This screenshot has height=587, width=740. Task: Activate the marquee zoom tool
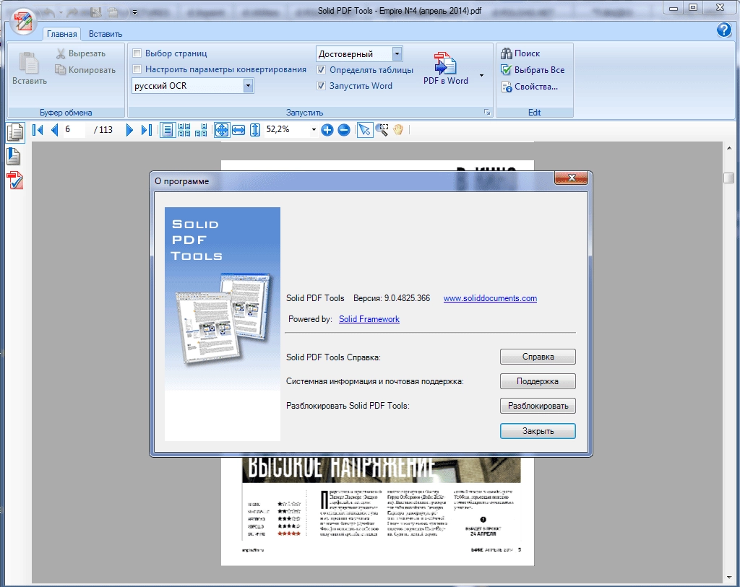pos(382,130)
